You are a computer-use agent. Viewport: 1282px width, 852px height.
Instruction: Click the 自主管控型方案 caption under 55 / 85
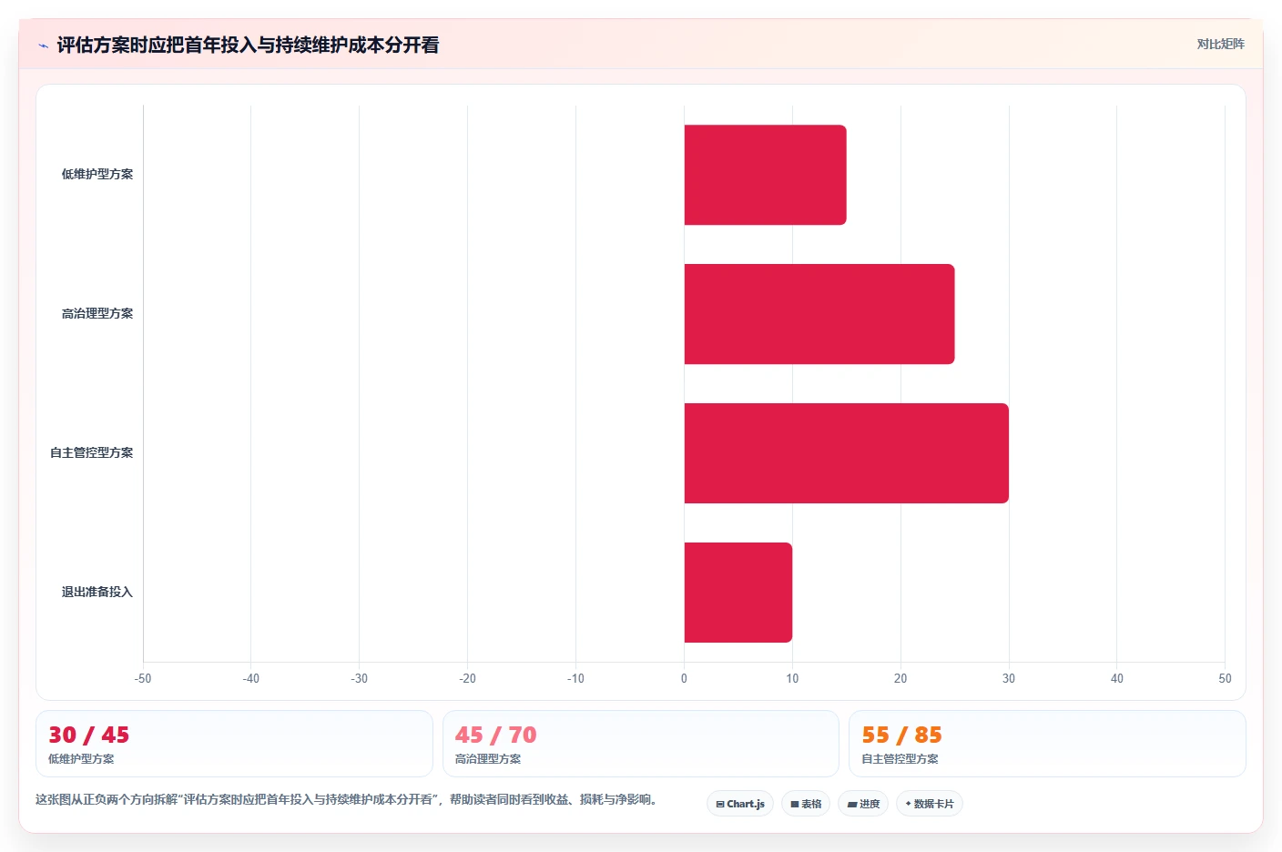pos(900,759)
